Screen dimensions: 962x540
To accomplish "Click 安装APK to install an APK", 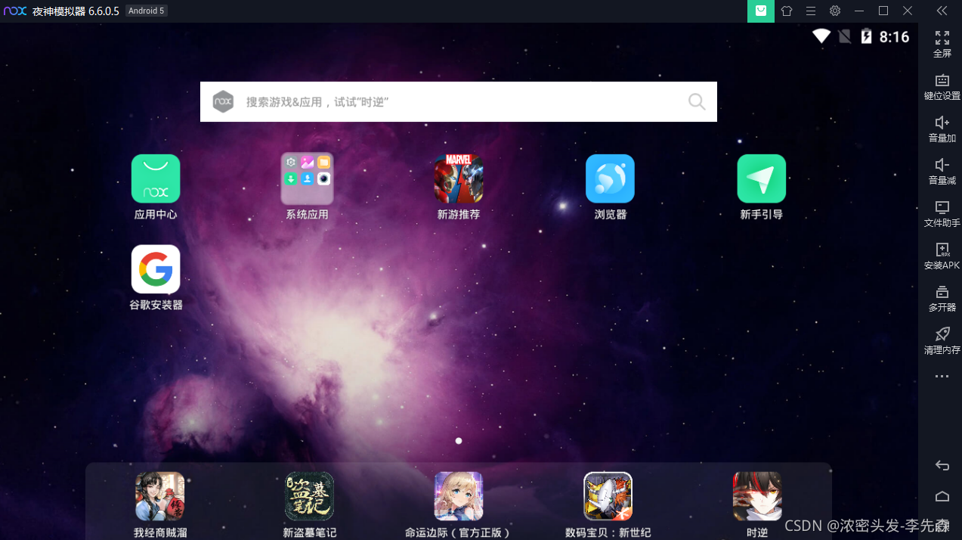I will pyautogui.click(x=942, y=256).
